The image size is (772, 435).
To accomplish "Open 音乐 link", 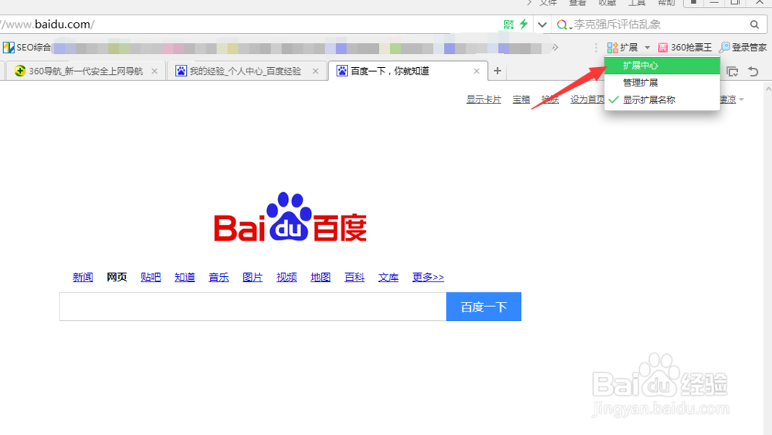I will click(x=218, y=277).
